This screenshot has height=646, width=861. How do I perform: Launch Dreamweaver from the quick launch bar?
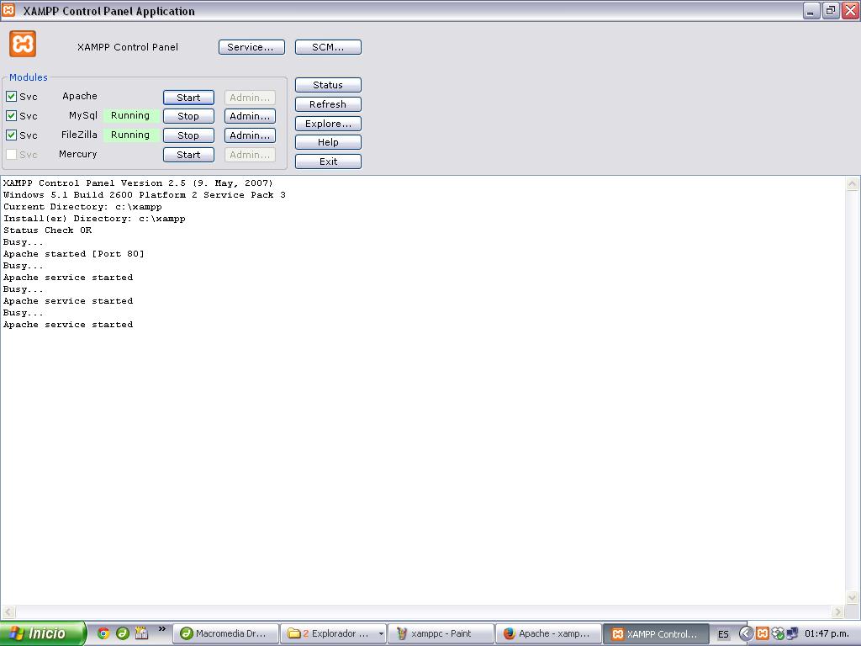(x=123, y=633)
